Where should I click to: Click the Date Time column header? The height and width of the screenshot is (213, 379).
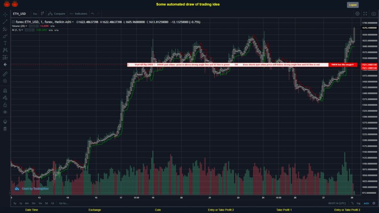[x=32, y=210]
